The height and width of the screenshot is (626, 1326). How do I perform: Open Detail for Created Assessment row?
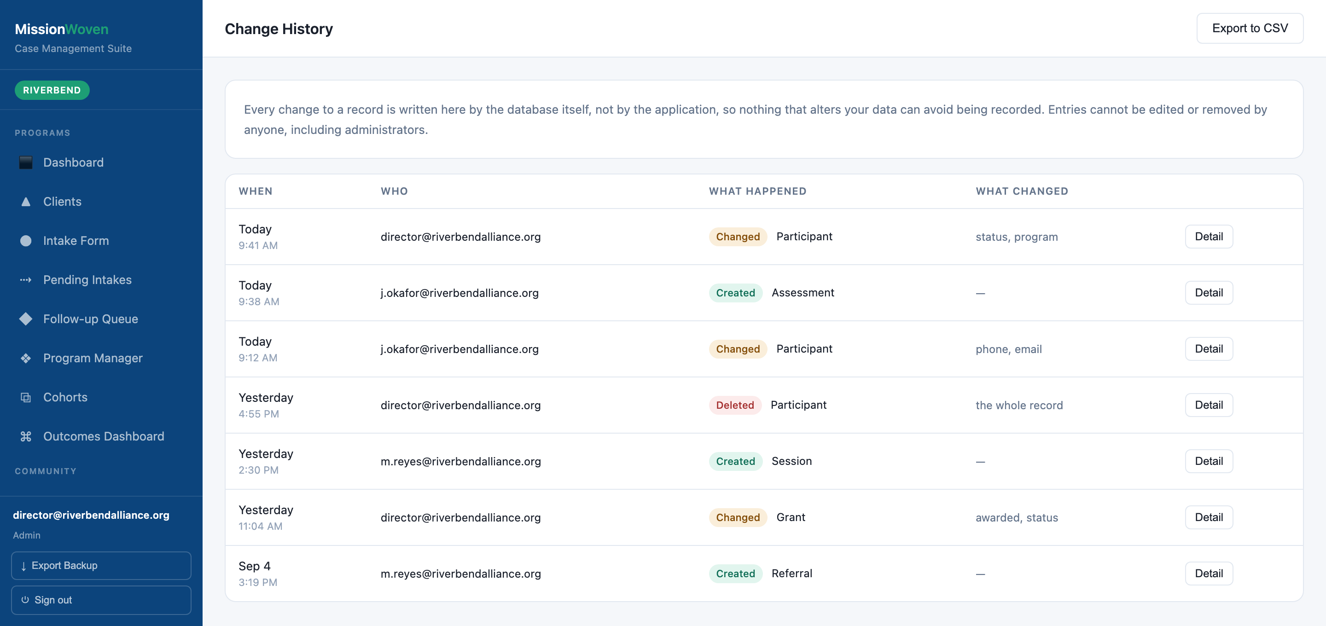1209,293
